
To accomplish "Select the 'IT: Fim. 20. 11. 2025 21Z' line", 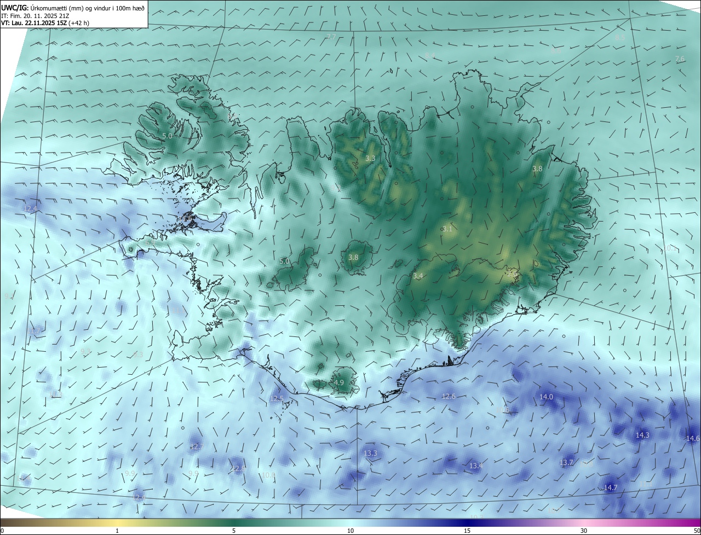I will click(36, 16).
